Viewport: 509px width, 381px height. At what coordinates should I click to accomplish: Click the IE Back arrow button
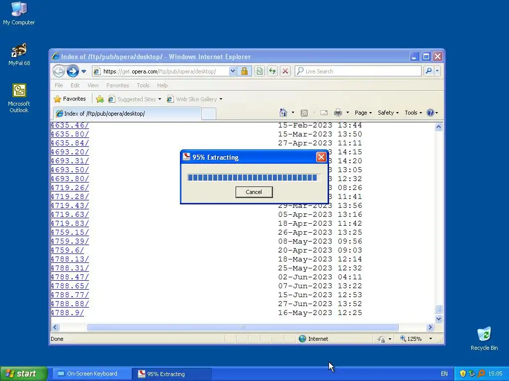point(59,71)
